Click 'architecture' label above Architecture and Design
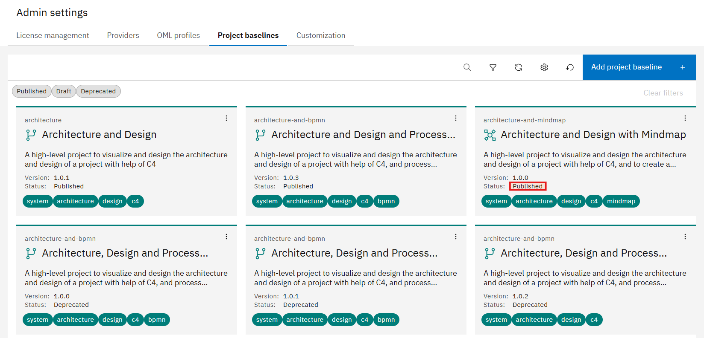This screenshot has height=338, width=704. click(43, 120)
